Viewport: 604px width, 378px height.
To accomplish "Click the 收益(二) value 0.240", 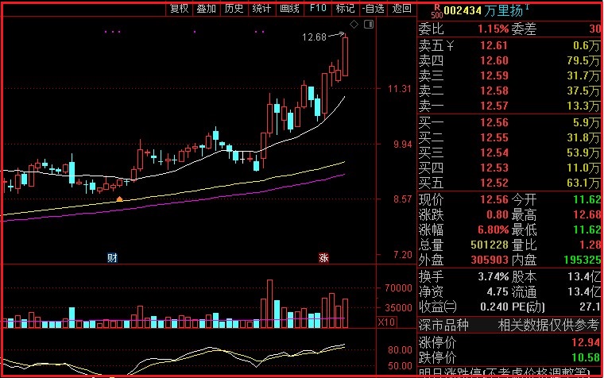I will pyautogui.click(x=494, y=307).
